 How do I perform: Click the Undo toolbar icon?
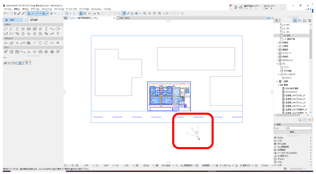pos(6,13)
